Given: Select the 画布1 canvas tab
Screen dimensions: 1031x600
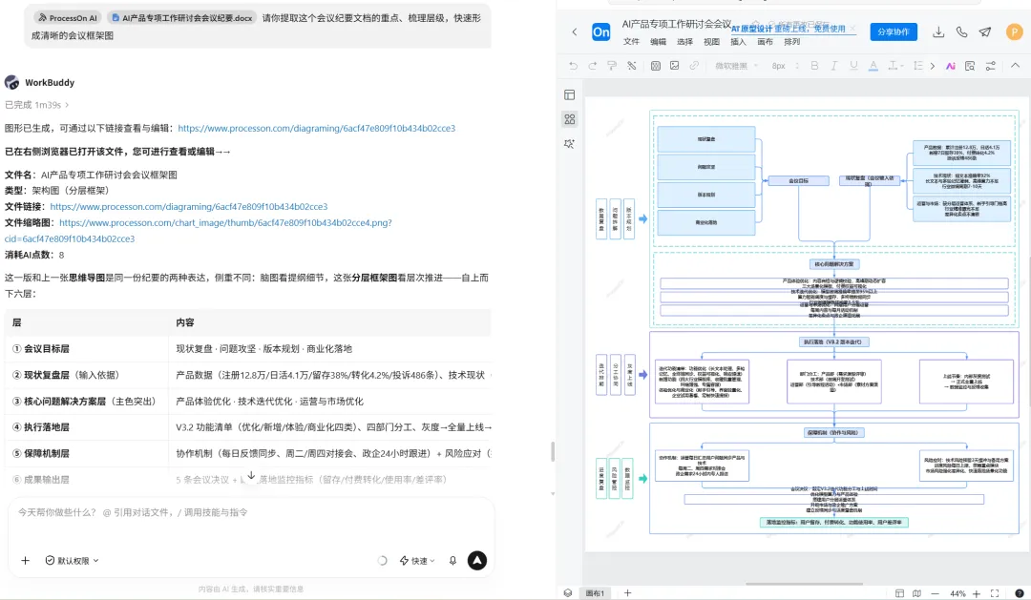Looking at the screenshot, I should click(x=595, y=592).
